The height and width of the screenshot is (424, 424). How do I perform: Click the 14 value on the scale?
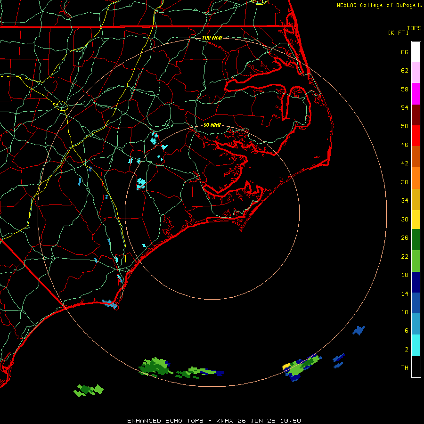pyautogui.click(x=405, y=294)
